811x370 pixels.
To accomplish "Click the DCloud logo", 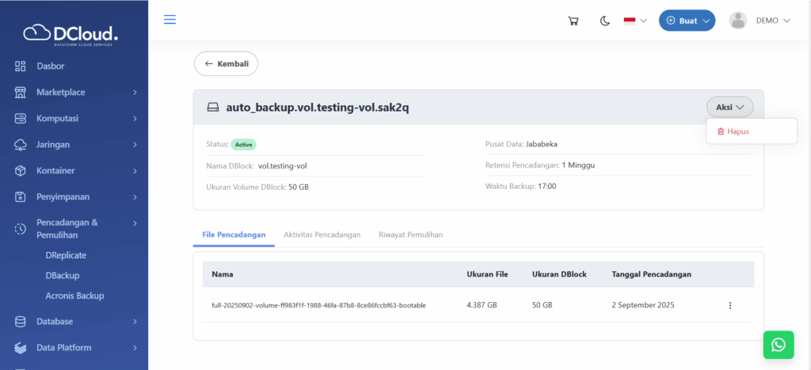I will [73, 34].
